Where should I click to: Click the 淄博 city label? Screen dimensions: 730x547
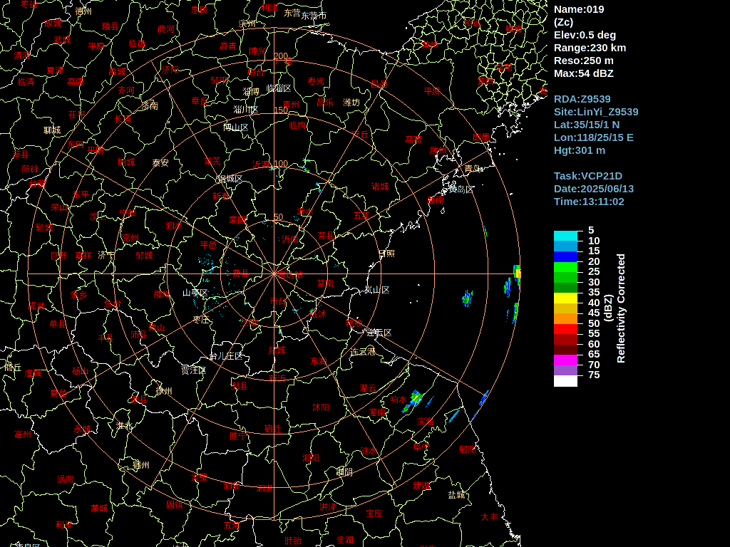pos(251,92)
